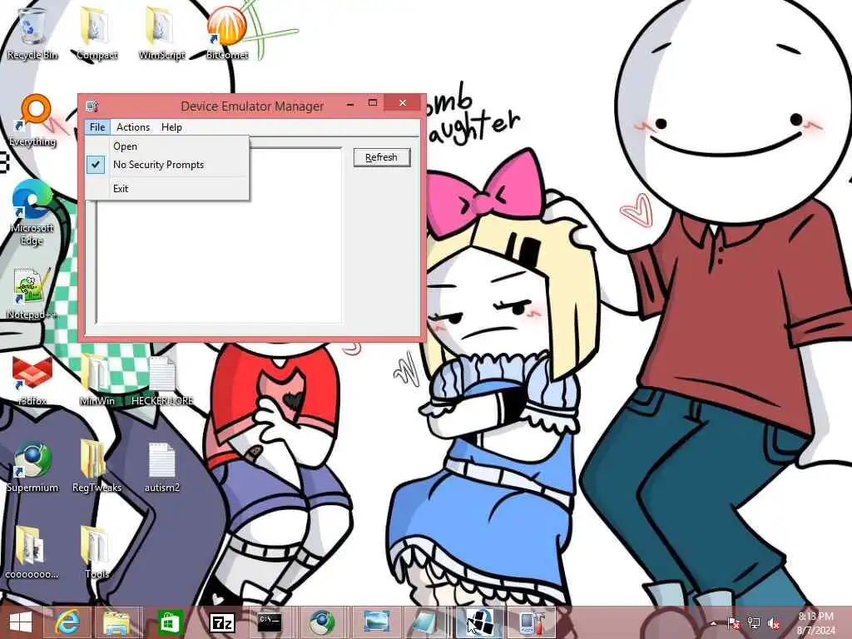Viewport: 852px width, 639px height.
Task: Select the Supermium desktop shortcut
Action: coord(32,468)
